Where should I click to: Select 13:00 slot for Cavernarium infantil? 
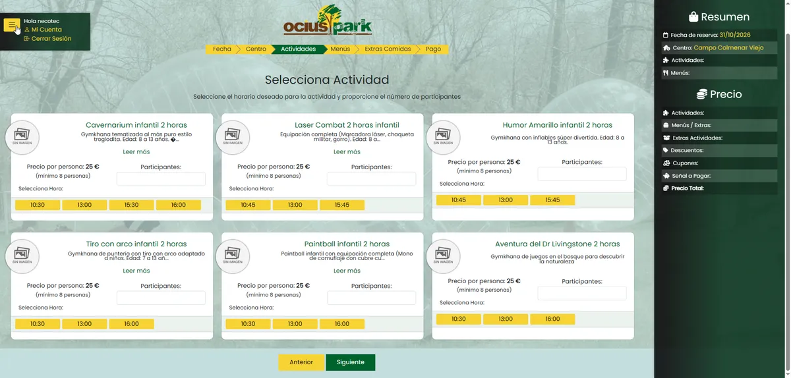click(84, 205)
